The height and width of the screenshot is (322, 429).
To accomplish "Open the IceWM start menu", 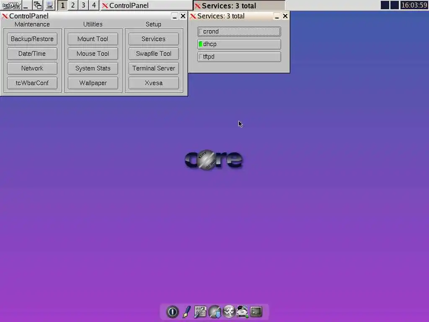I will pos(11,5).
